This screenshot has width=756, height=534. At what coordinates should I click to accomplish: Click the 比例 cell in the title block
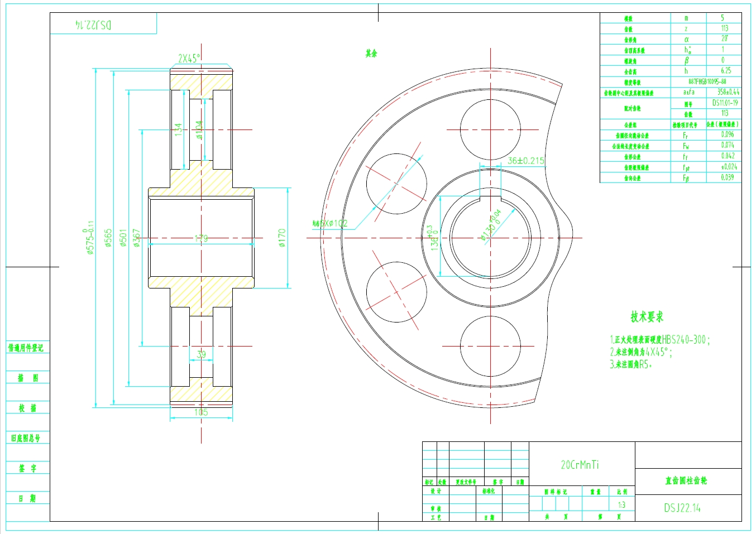[x=622, y=492]
